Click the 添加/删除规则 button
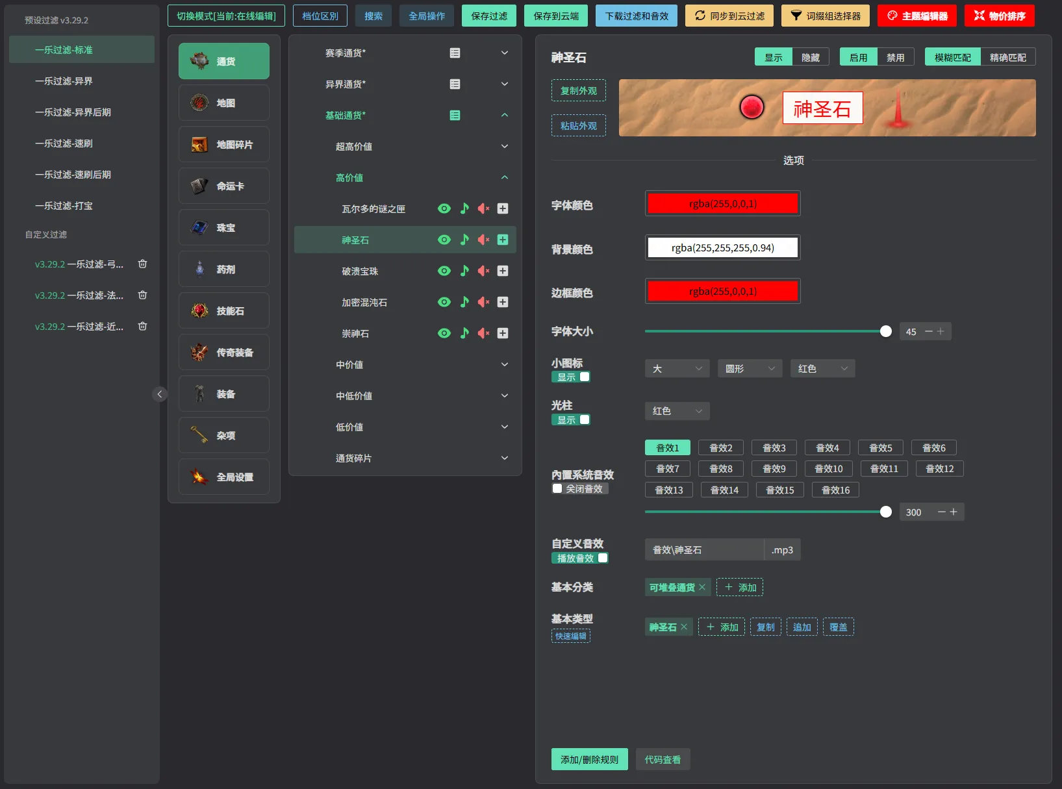 (589, 759)
